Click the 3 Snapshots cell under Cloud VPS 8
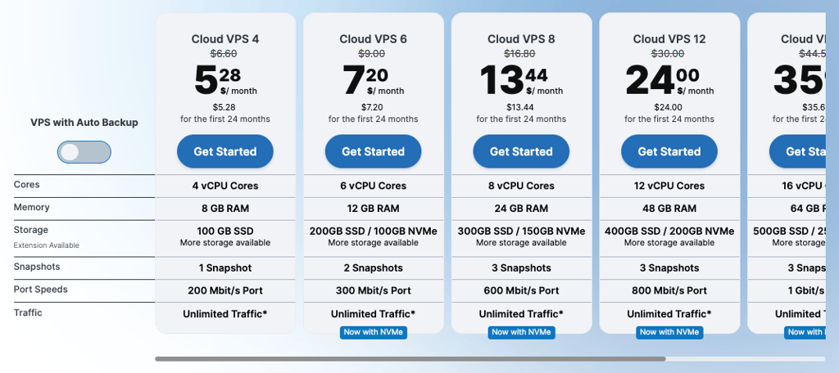 tap(521, 268)
